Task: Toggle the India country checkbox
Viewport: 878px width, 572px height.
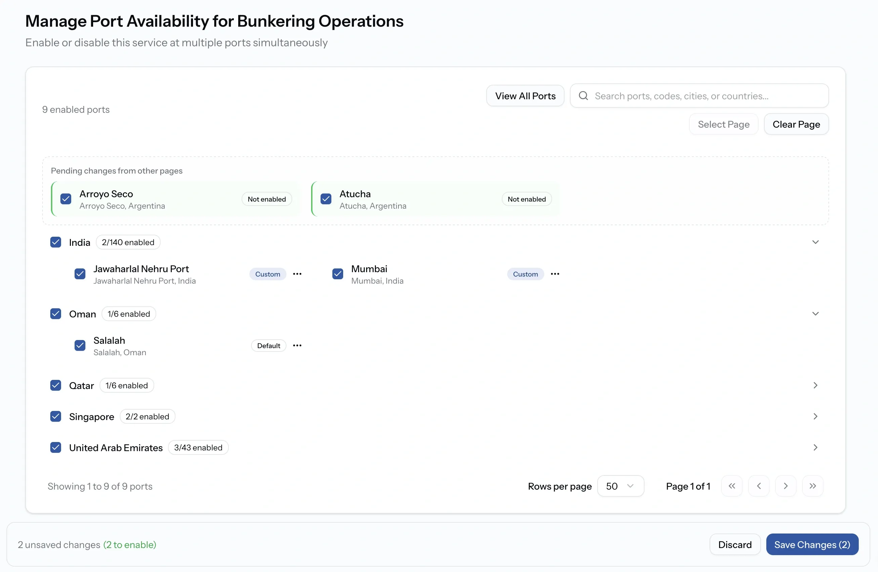Action: pos(55,242)
